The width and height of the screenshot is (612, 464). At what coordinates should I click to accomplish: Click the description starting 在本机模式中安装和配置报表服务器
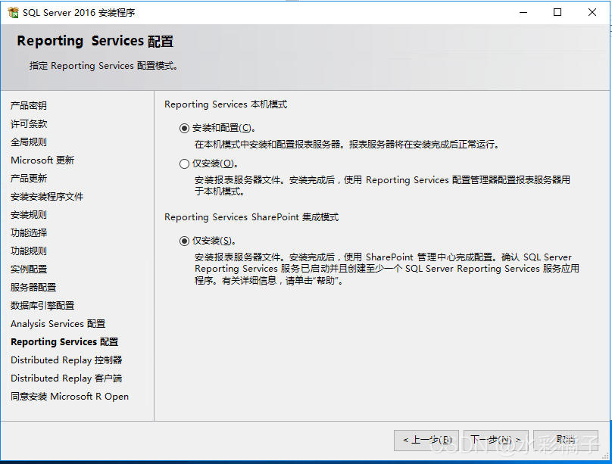point(347,145)
